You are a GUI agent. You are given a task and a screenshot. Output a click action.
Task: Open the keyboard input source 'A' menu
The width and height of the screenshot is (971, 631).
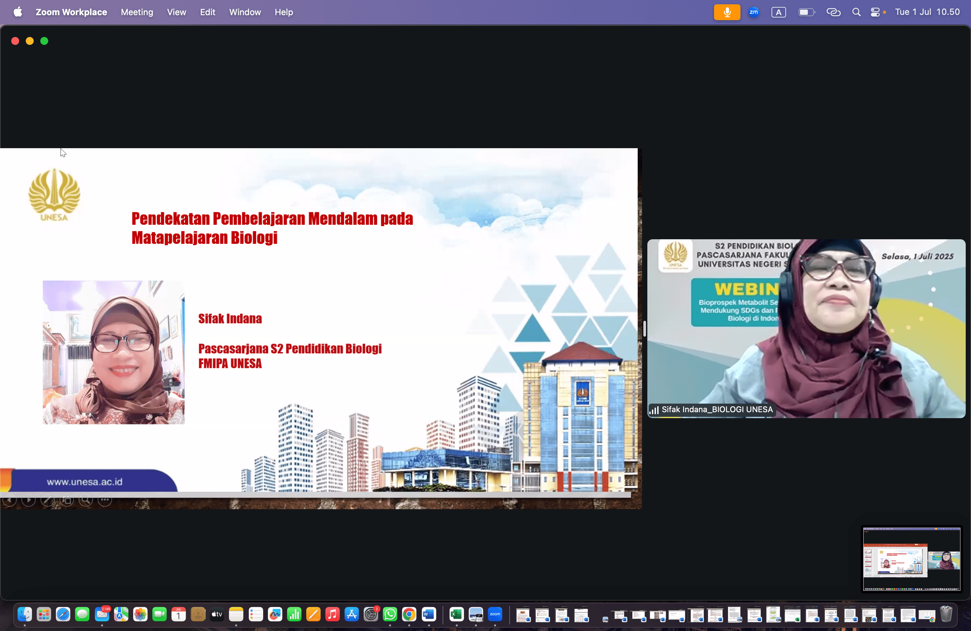[778, 12]
